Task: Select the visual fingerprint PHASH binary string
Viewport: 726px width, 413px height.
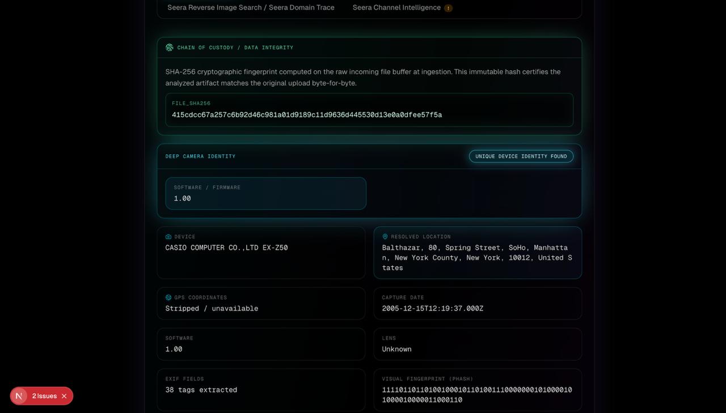Action: point(477,395)
